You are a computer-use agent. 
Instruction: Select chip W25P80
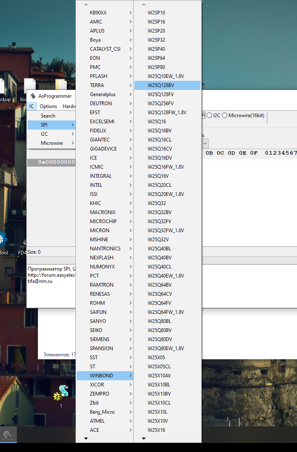coord(167,67)
